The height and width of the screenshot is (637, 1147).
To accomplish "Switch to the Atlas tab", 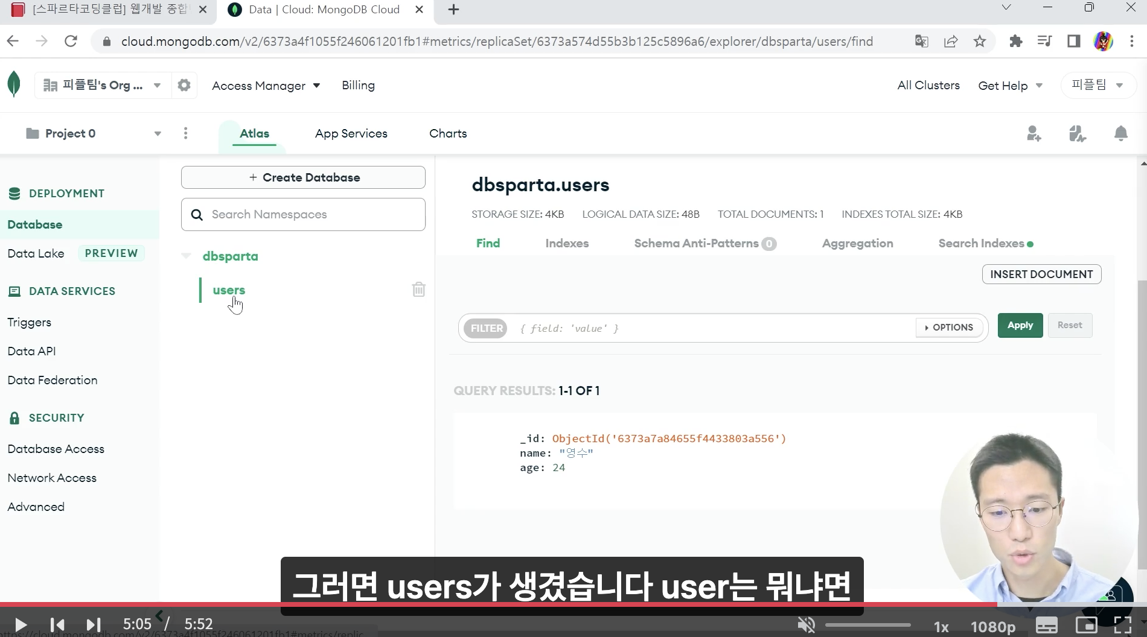I will coord(254,133).
